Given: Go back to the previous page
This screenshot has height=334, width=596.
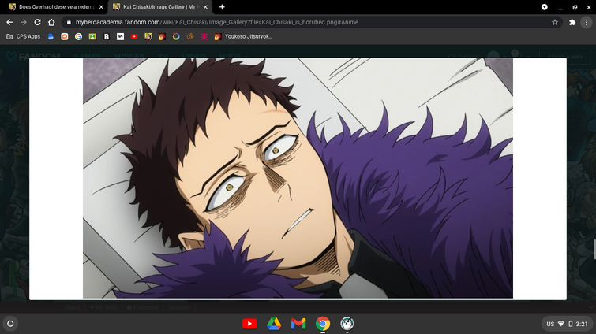Looking at the screenshot, I should 9,22.
